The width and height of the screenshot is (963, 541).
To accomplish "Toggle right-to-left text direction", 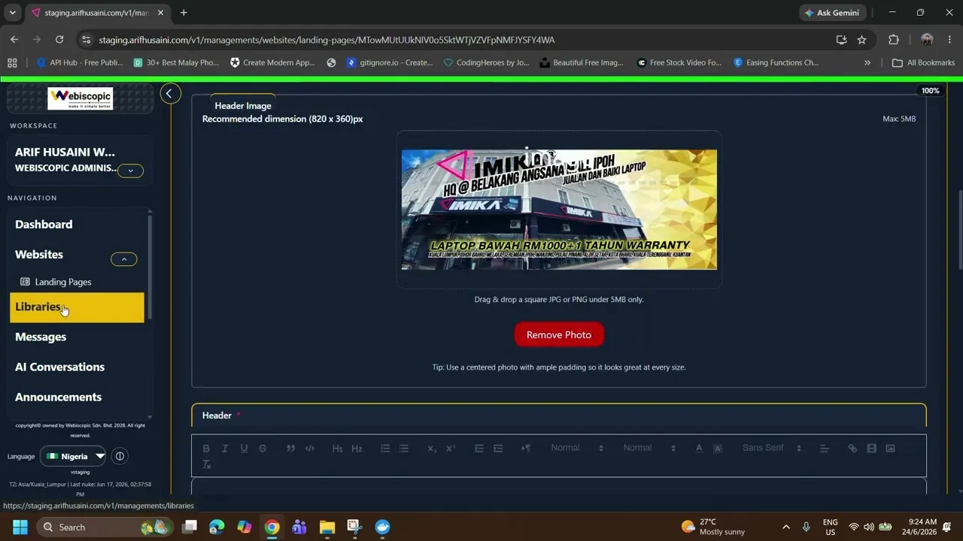I will point(526,449).
